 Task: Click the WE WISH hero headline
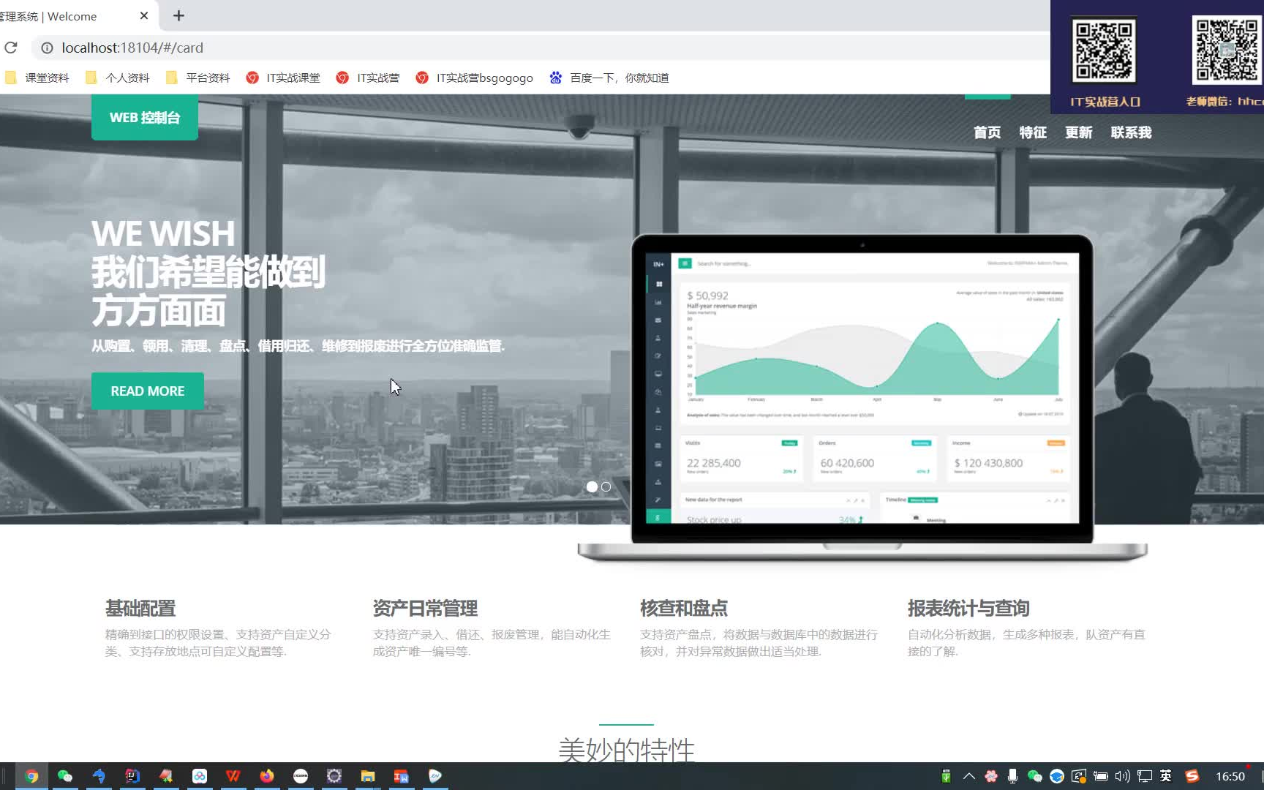click(163, 233)
